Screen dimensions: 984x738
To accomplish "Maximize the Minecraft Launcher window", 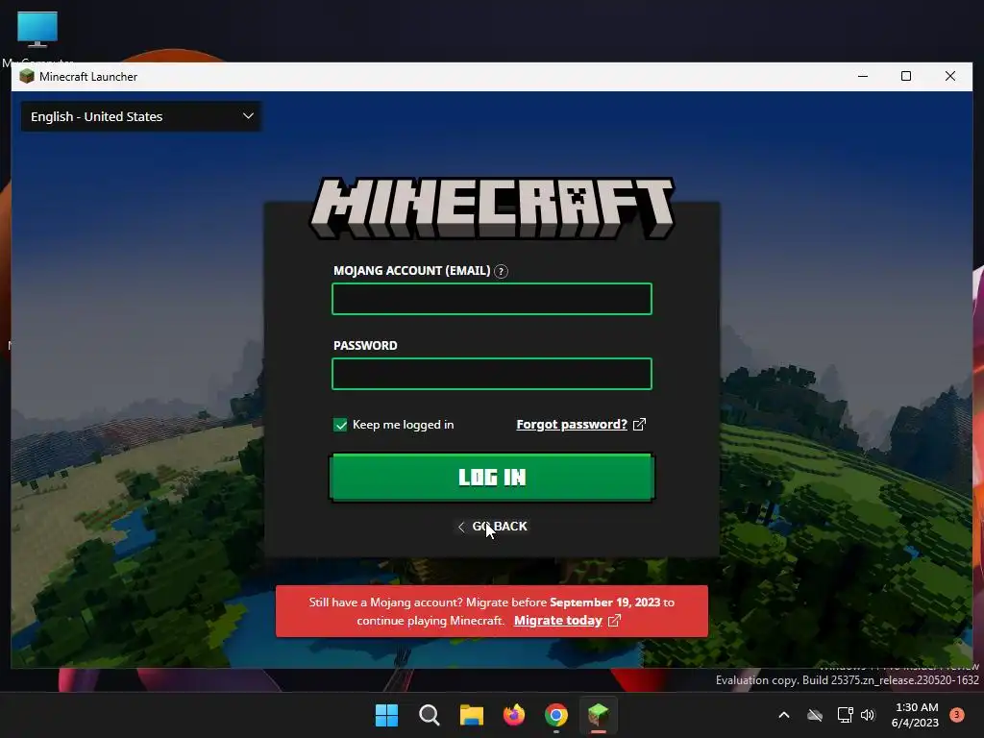I will coord(906,77).
